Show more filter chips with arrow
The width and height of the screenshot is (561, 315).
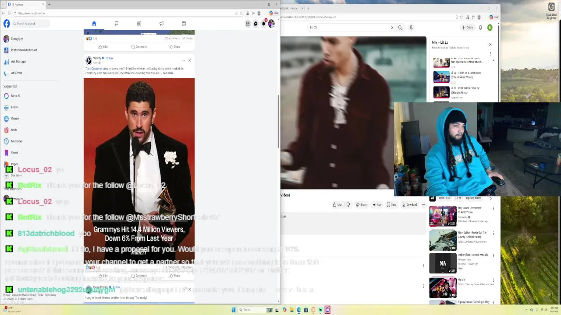490,198
